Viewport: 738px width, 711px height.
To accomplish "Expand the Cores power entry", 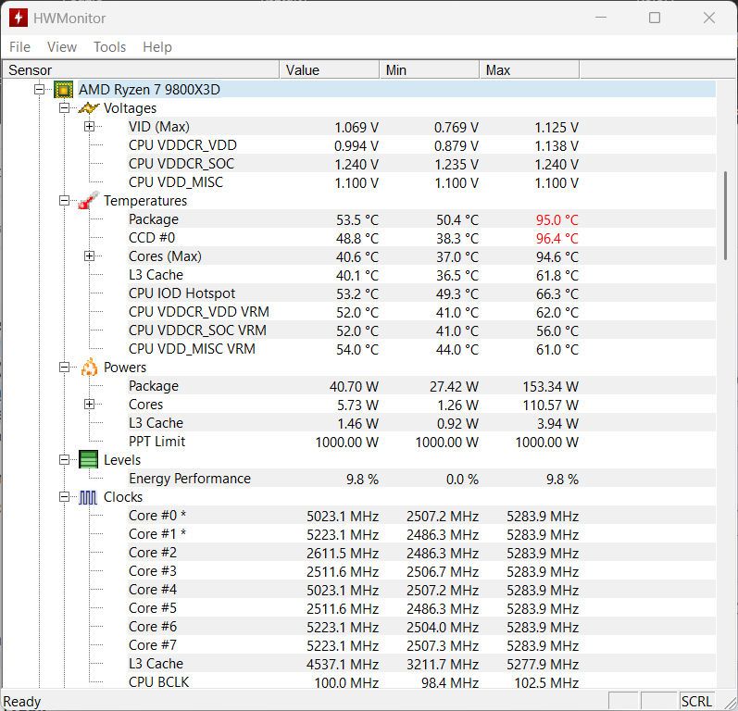I will 90,405.
